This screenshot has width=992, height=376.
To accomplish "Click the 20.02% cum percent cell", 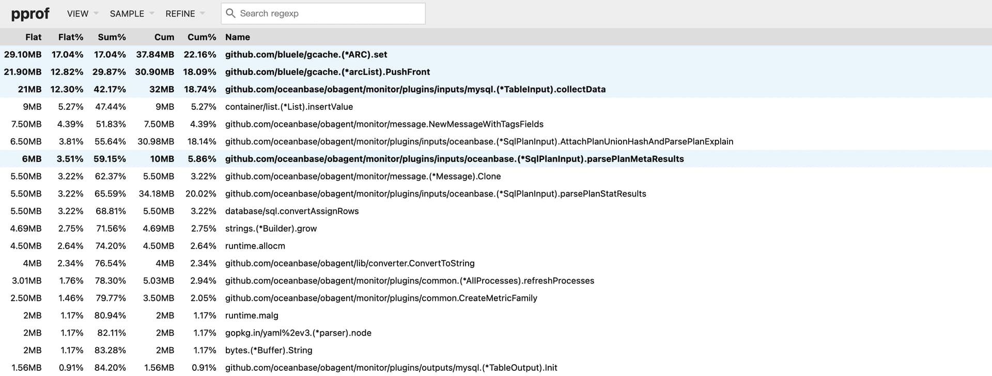I will point(201,193).
